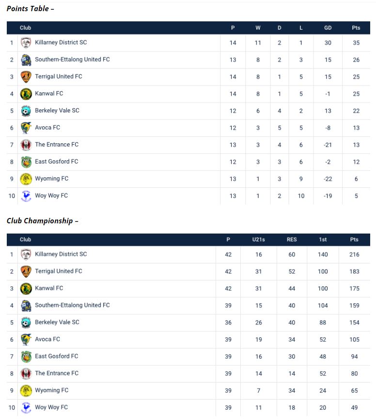Screen dimensions: 376x419
Task: Click Woy Woy FC crest in Points Table
Action: click(x=26, y=196)
